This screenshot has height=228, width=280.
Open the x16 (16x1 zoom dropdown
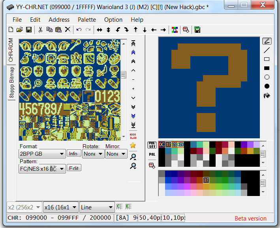[x=61, y=207]
